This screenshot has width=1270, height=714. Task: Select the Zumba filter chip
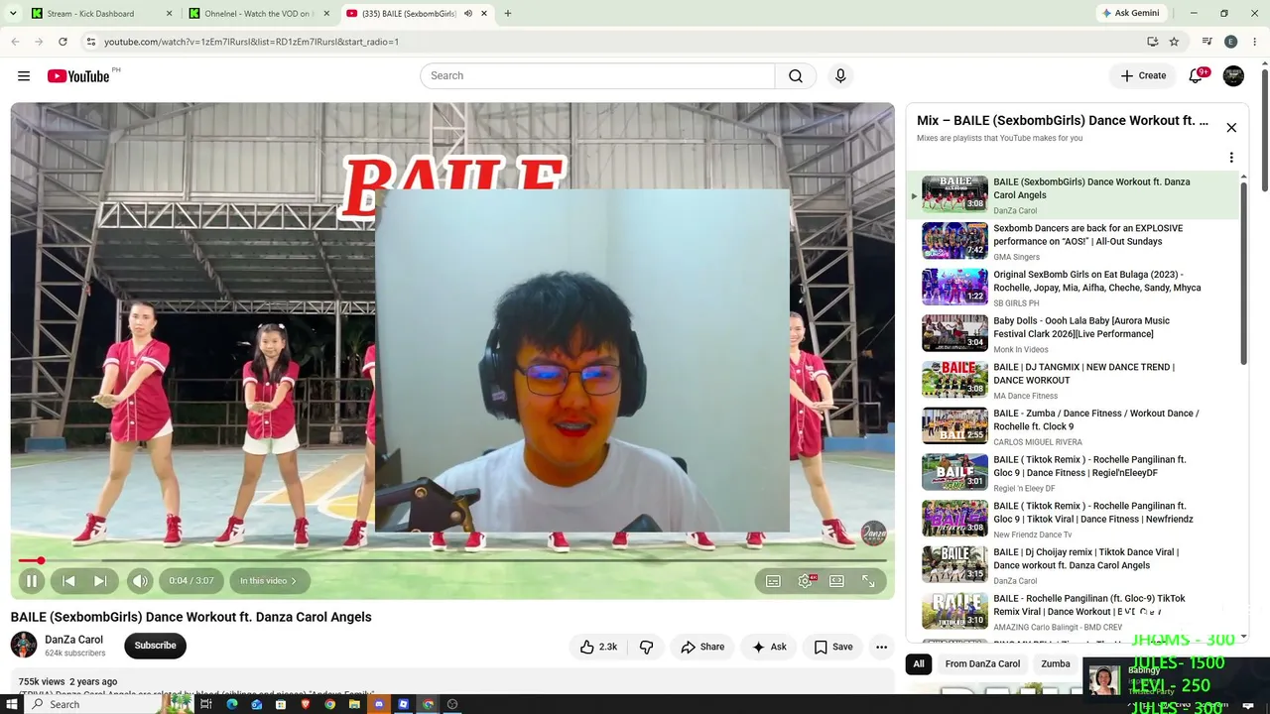pos(1056,664)
